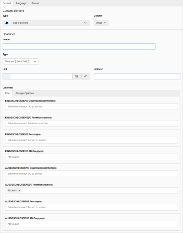Click the Optionen label
The height and width of the screenshot is (233, 183).
point(8,88)
